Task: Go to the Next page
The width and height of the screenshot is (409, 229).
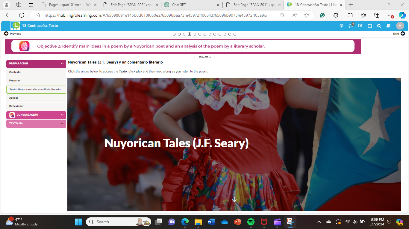Action: (399, 34)
